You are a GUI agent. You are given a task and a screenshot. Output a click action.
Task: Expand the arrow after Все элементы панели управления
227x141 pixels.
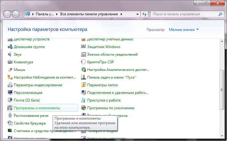(x=121, y=14)
